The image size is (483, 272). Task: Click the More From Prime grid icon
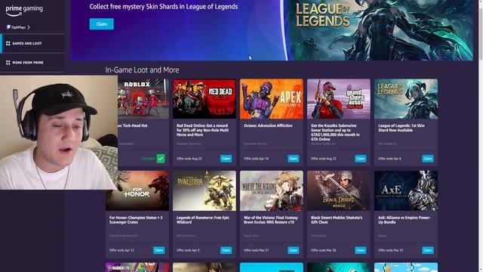[x=8, y=63]
